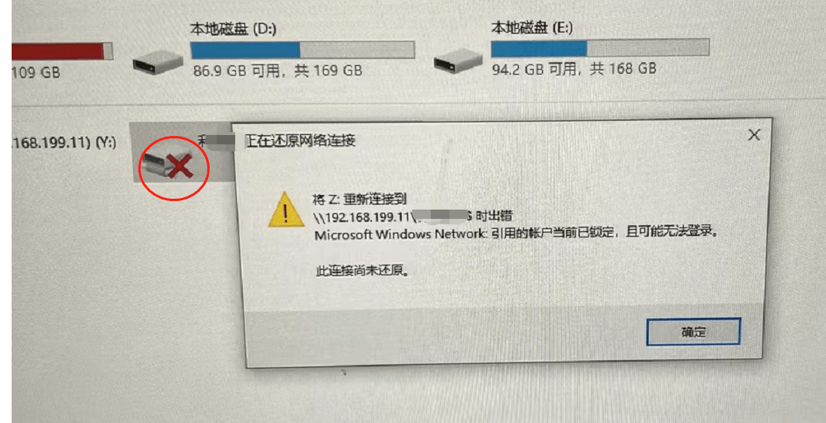Select the disconnected network drive icon with red X

pos(169,164)
